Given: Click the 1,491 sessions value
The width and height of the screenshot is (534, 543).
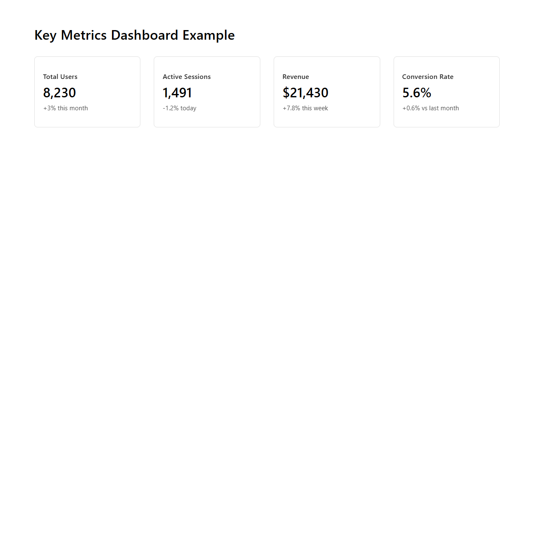Looking at the screenshot, I should click(x=178, y=93).
